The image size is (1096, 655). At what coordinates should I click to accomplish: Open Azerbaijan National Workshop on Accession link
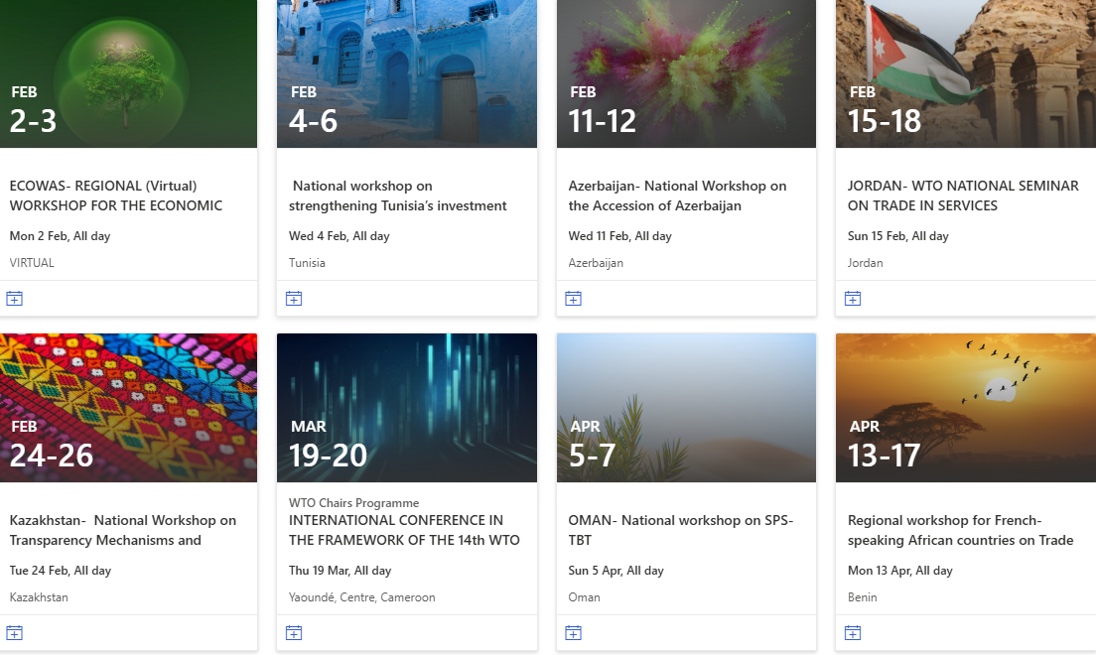point(677,196)
